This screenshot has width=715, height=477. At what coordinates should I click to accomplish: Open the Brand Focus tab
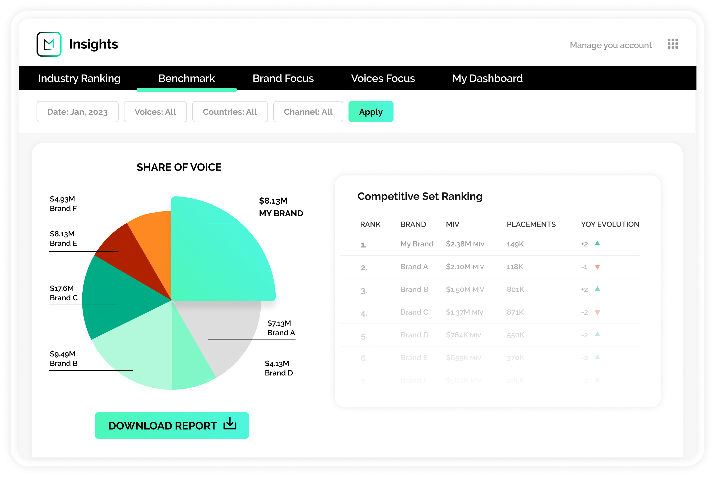pyautogui.click(x=283, y=78)
